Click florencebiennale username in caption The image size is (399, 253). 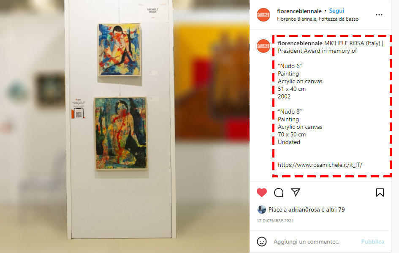tap(300, 43)
